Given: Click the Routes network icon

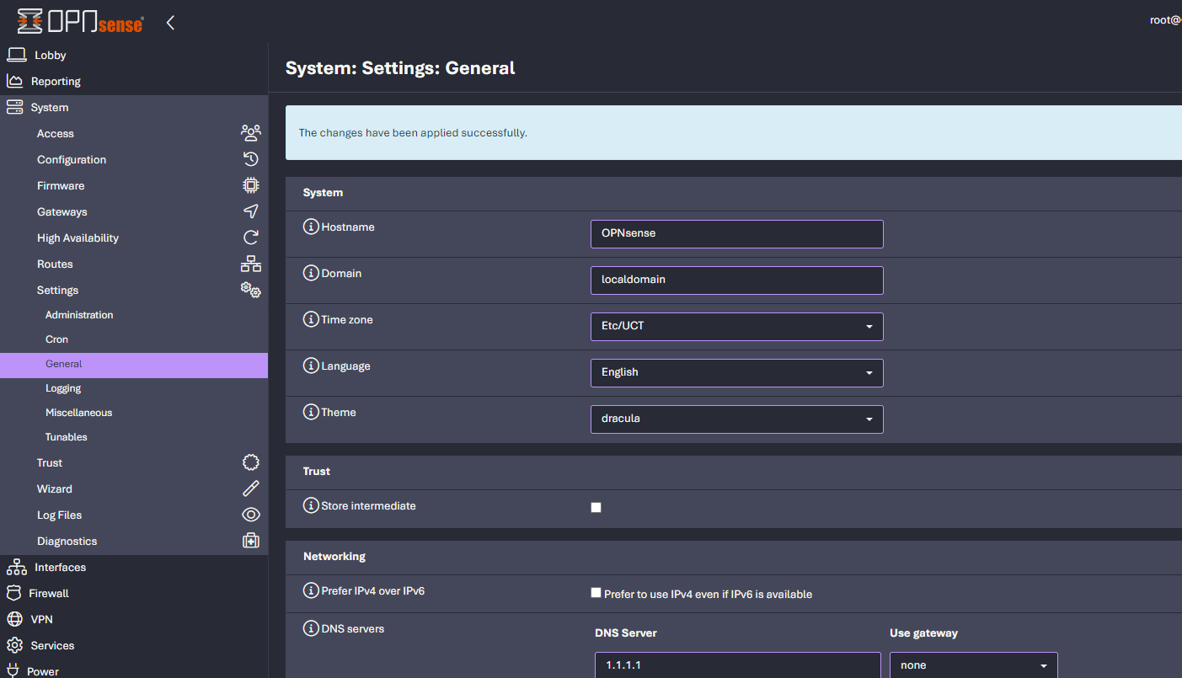Looking at the screenshot, I should (x=250, y=264).
